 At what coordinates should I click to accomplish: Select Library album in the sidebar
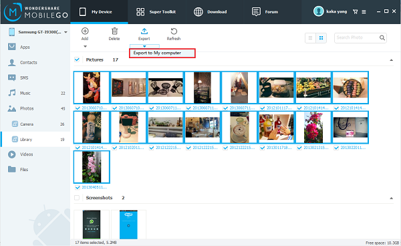pos(35,139)
